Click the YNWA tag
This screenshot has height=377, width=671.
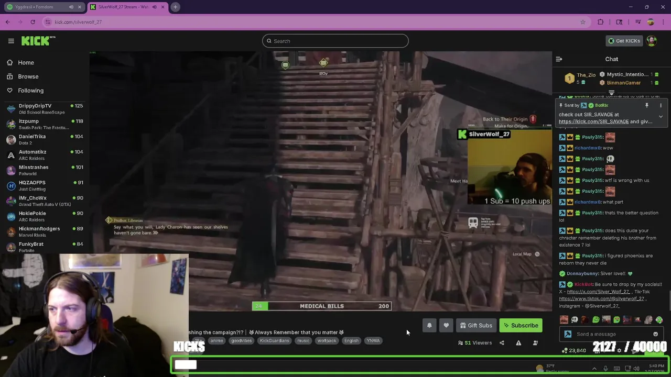click(373, 340)
